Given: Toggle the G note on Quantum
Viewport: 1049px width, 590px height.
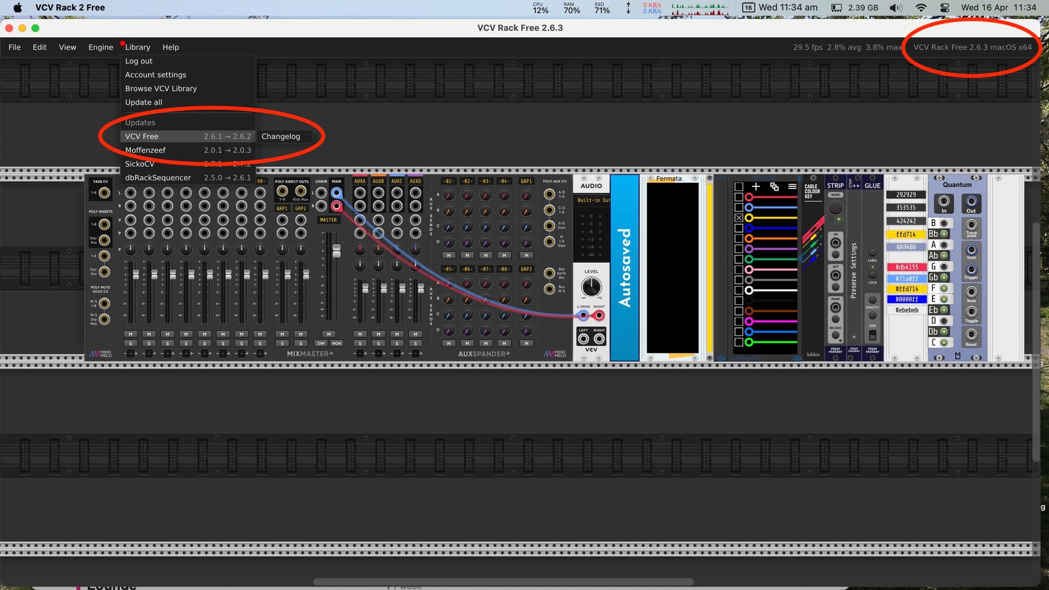Looking at the screenshot, I should tap(944, 267).
